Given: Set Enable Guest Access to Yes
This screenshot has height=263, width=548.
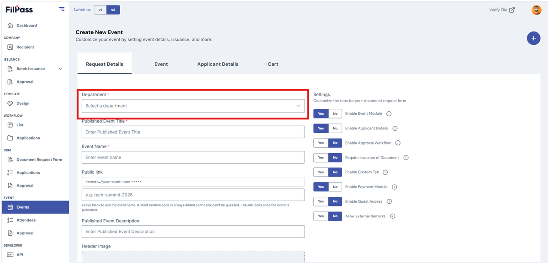Looking at the screenshot, I should [x=321, y=201].
